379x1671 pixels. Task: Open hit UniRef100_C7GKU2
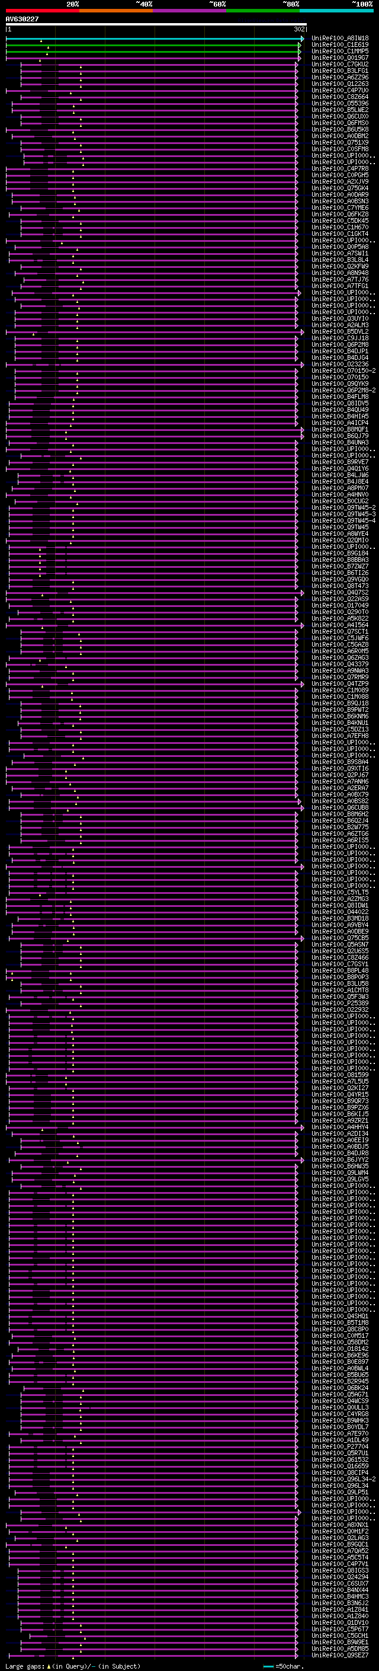(340, 64)
